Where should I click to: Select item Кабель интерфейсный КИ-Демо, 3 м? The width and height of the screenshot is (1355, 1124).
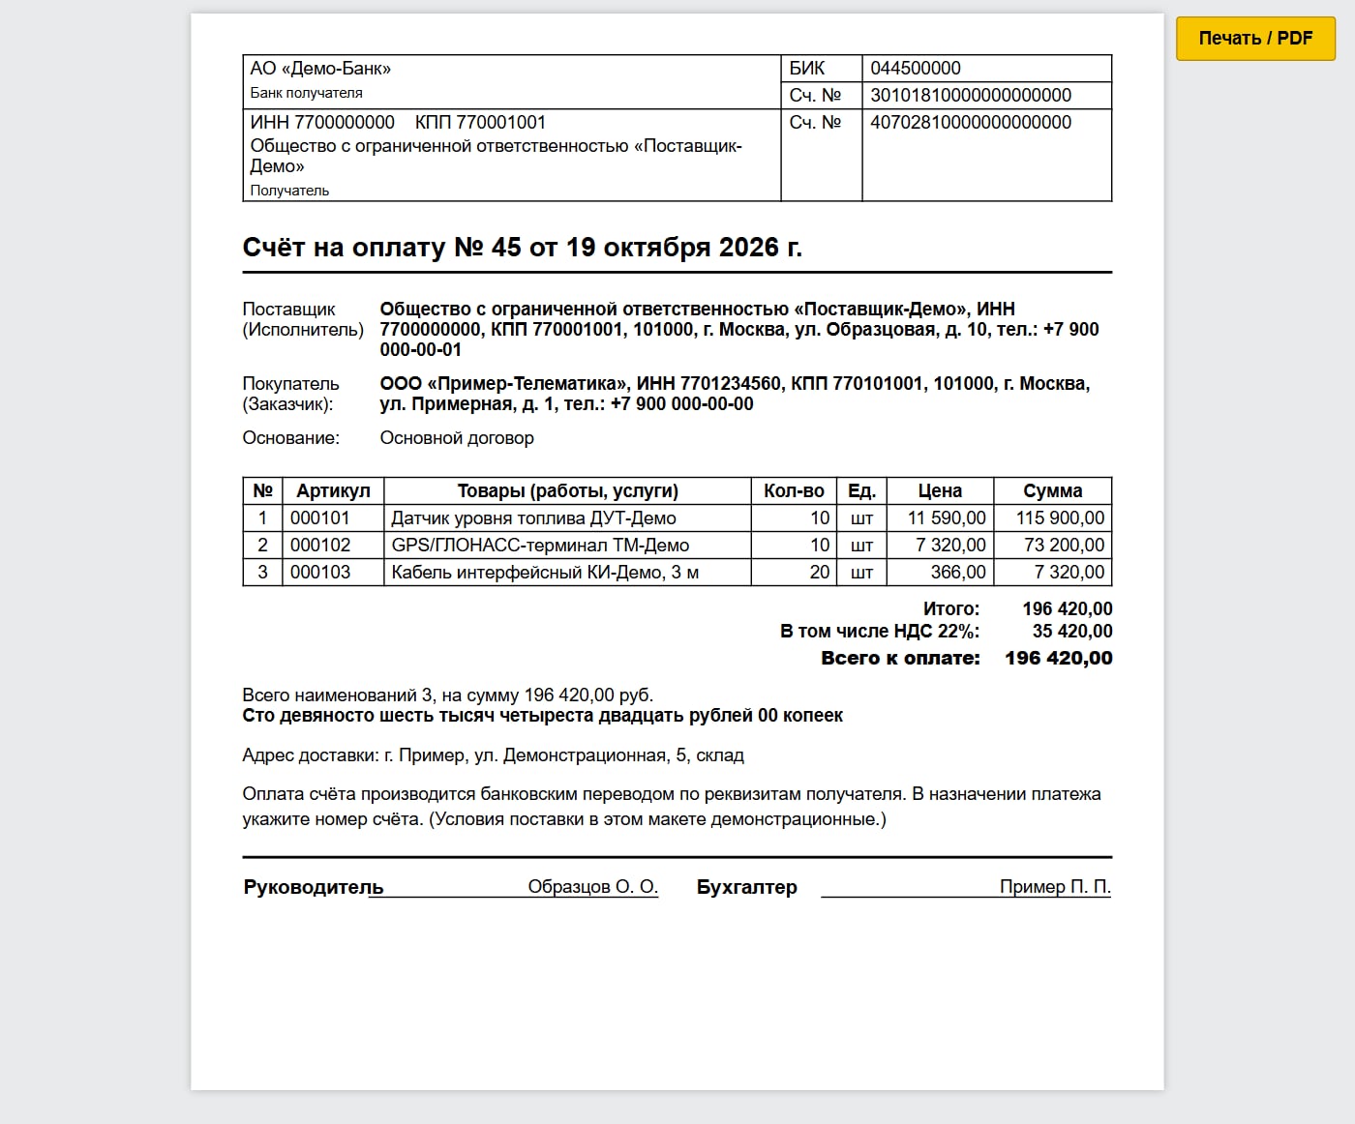point(545,573)
